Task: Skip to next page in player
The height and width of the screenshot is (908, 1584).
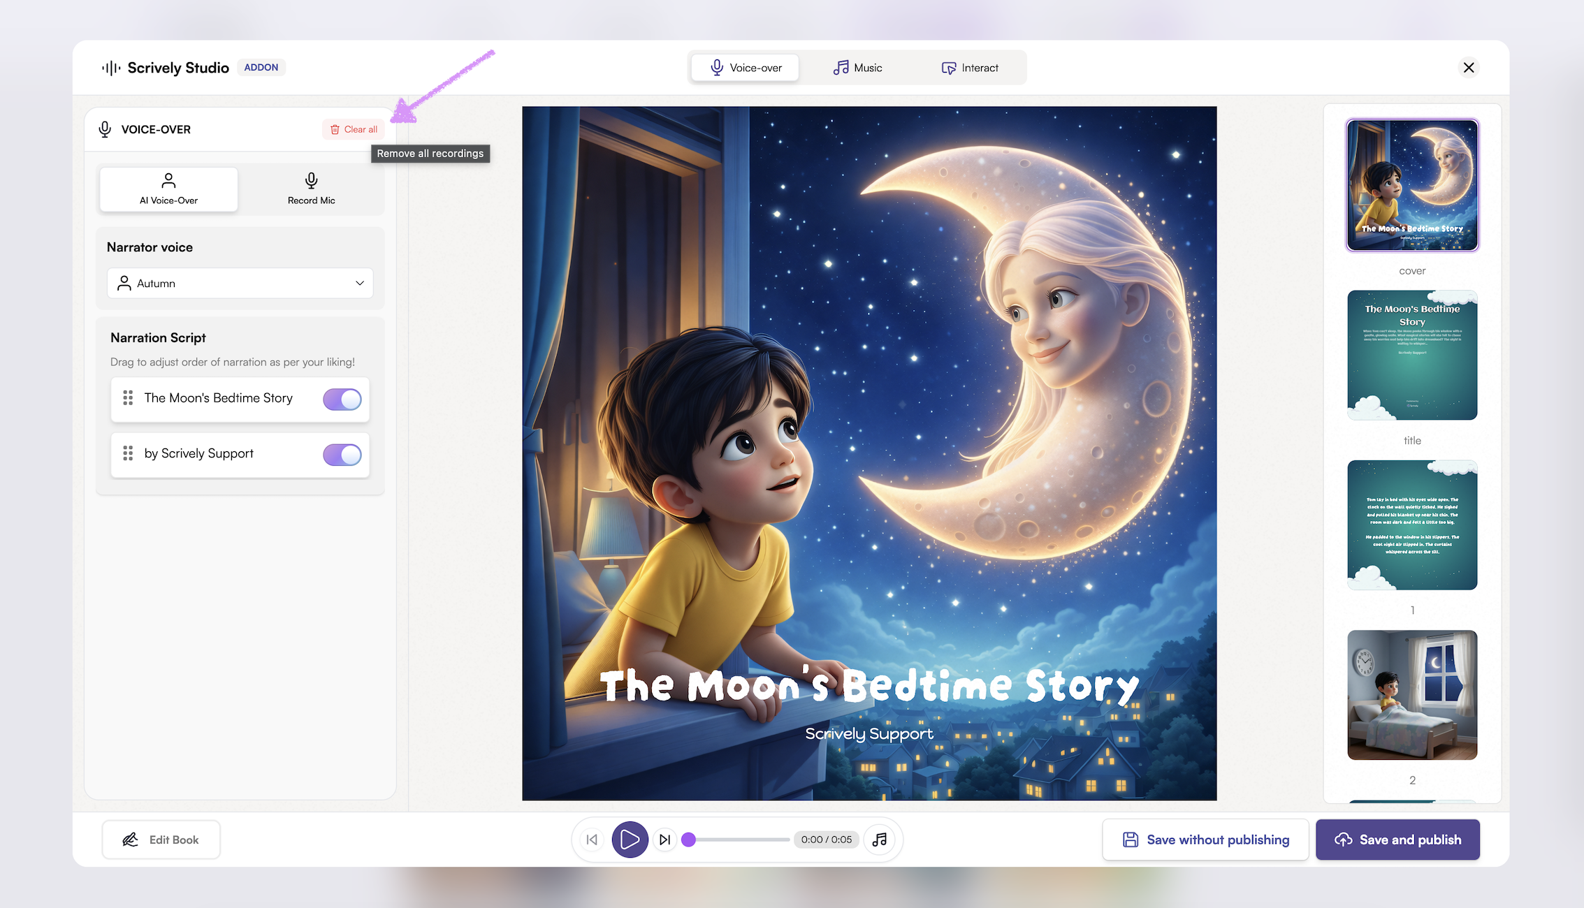Action: pos(665,840)
